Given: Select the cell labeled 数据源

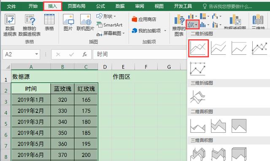Looking at the screenshot, I should click(x=31, y=77).
